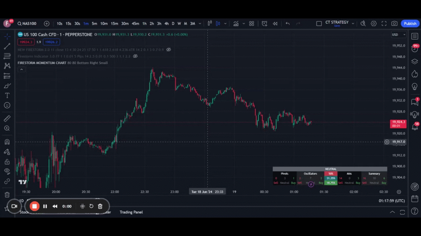Open indicator templates grid
Viewport: 421px width, 236px height.
(x=252, y=23)
